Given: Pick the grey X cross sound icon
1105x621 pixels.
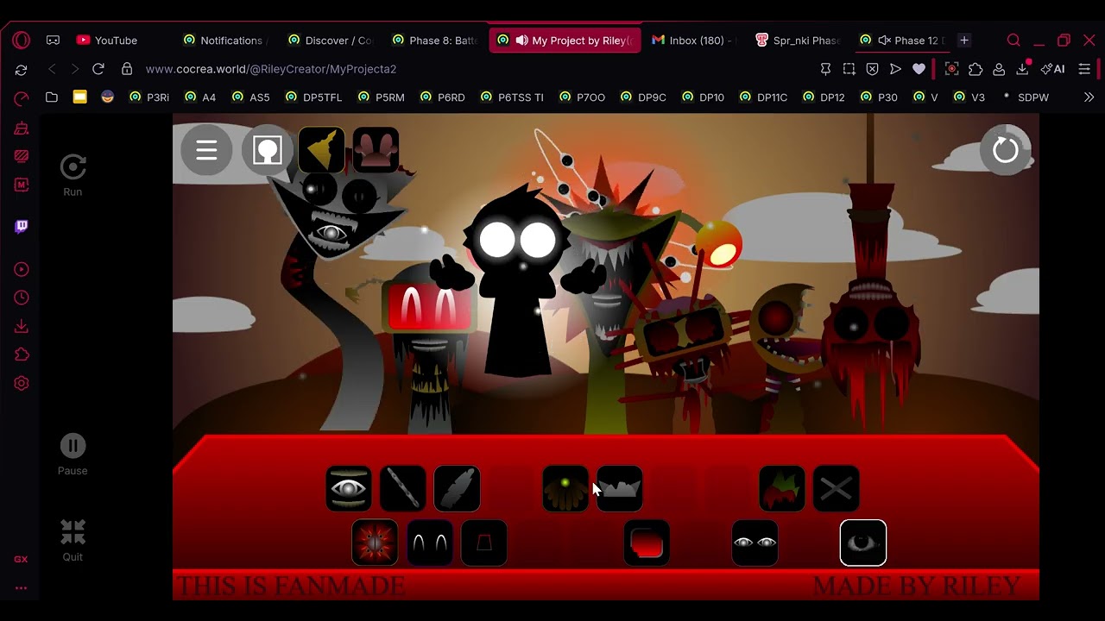Looking at the screenshot, I should click(836, 489).
